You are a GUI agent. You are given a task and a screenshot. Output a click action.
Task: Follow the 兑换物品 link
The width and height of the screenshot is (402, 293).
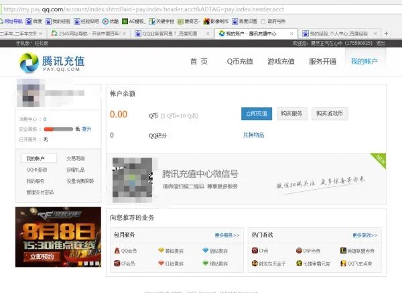coord(253,135)
